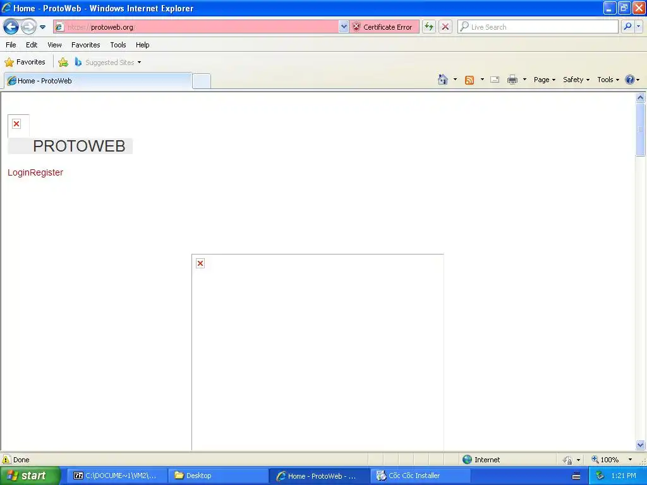Select the Home - ProtoWeb tab
Image resolution: width=647 pixels, height=485 pixels.
click(x=98, y=81)
